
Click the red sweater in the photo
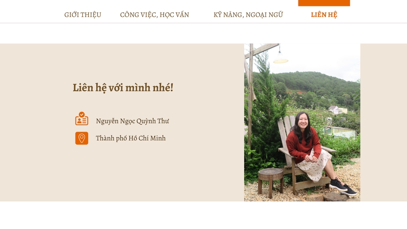click(x=303, y=144)
